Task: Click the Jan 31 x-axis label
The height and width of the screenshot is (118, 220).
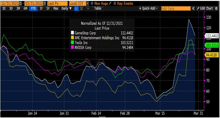Action: click(x=64, y=113)
